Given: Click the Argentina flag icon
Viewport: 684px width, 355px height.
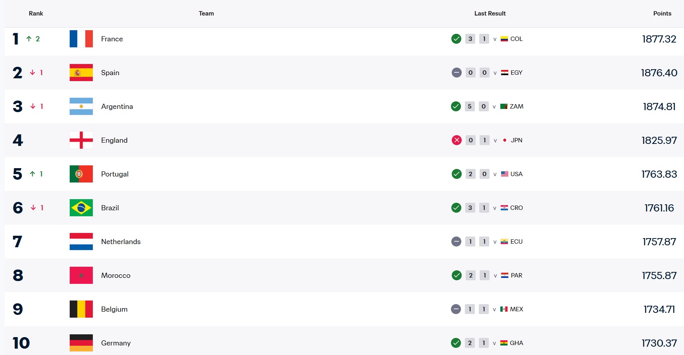Looking at the screenshot, I should click(x=81, y=107).
